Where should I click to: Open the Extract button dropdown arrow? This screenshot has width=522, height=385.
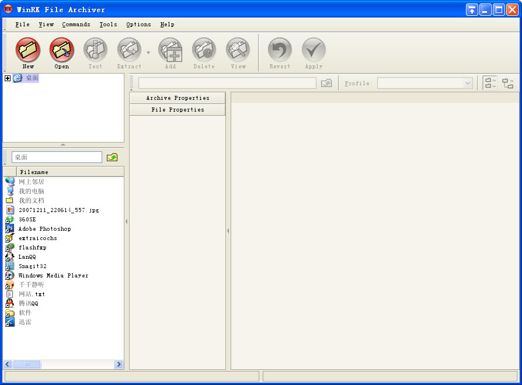click(x=148, y=53)
